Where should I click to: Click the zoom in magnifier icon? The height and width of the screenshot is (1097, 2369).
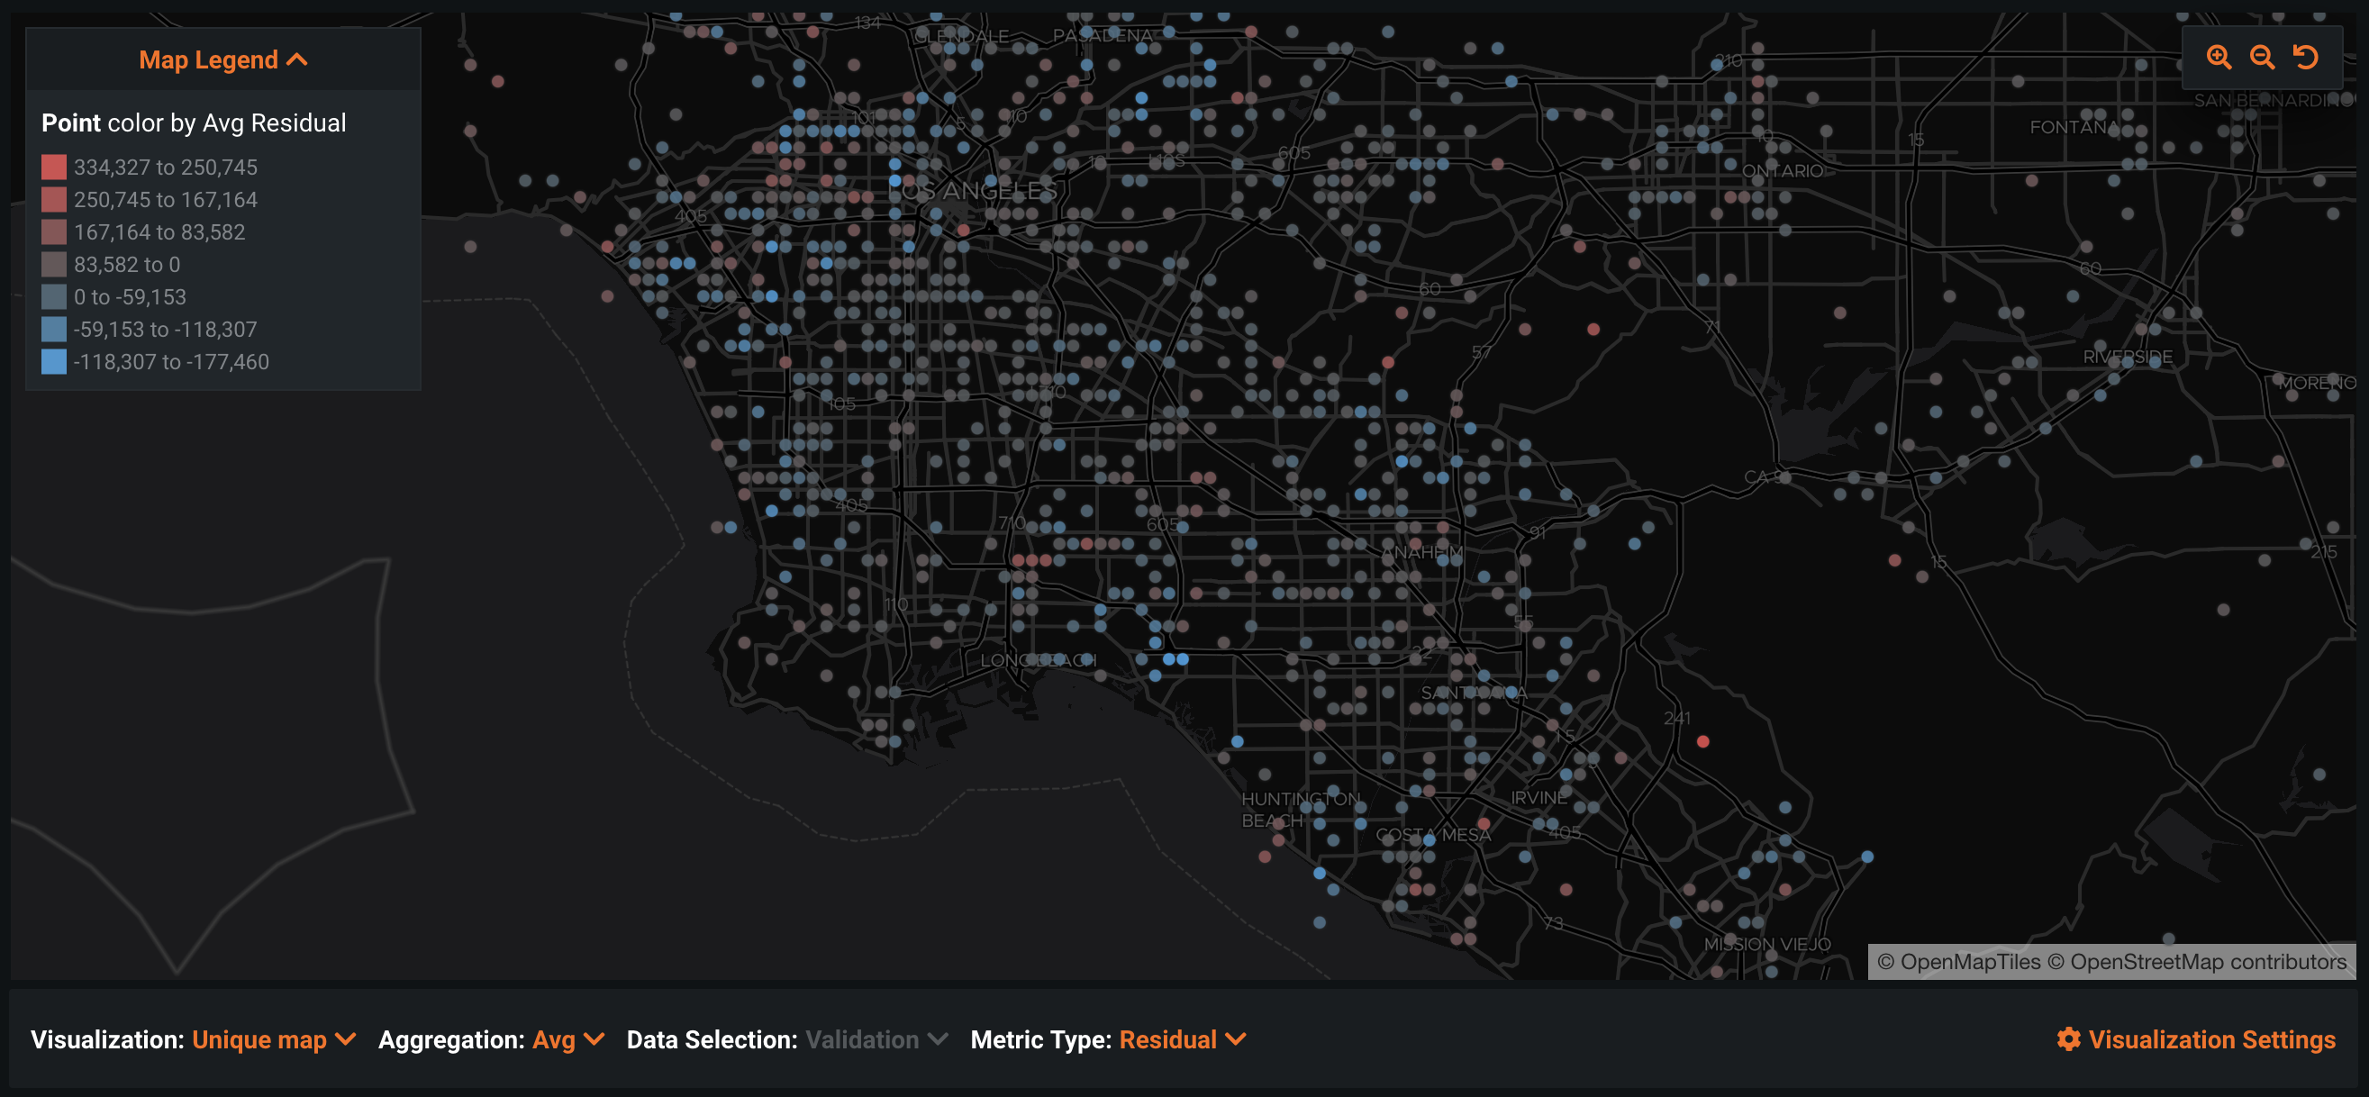(2219, 58)
